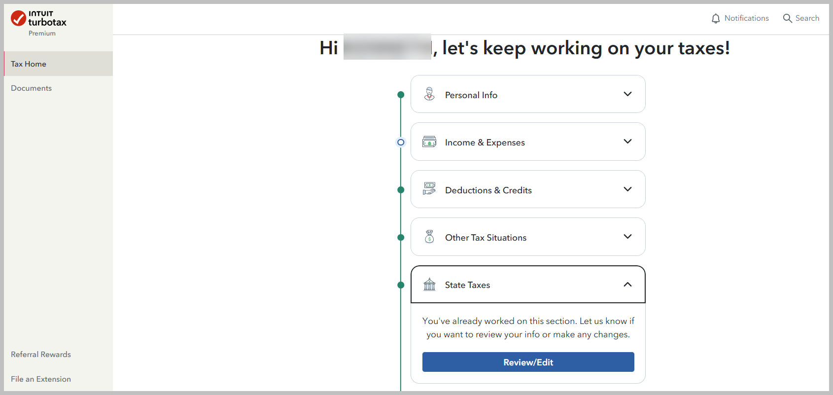Expand the Income & Expenses chevron
833x395 pixels.
coord(627,142)
